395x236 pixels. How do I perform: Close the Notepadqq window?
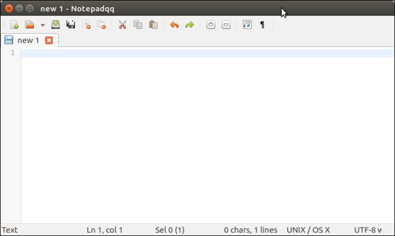pyautogui.click(x=9, y=9)
